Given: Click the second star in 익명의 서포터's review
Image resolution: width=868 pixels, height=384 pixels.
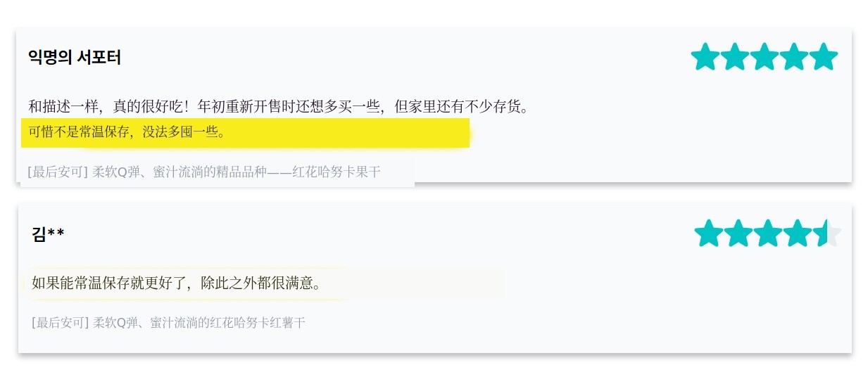Looking at the screenshot, I should (x=734, y=57).
